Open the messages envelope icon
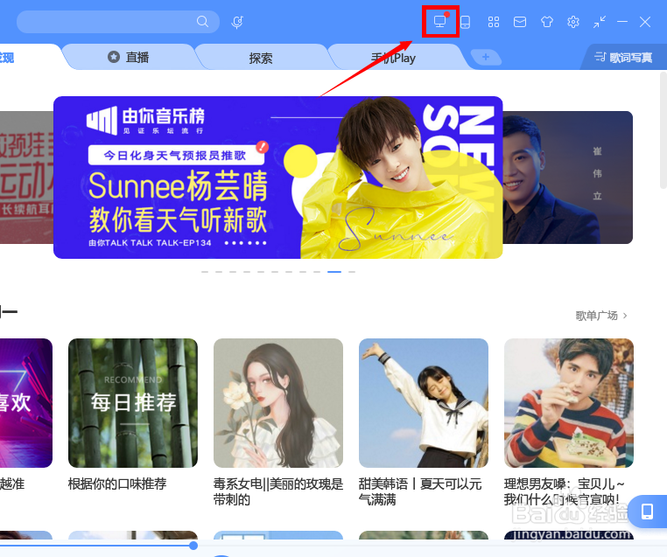Image resolution: width=667 pixels, height=557 pixels. click(x=520, y=22)
